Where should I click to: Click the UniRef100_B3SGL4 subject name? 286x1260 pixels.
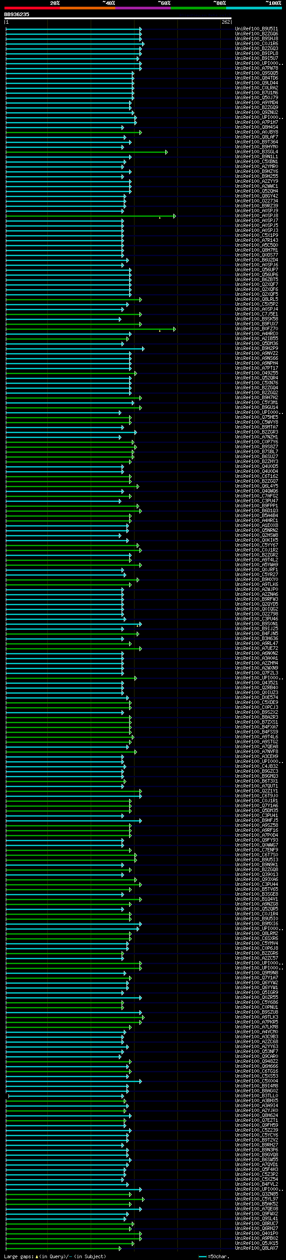click(x=257, y=152)
